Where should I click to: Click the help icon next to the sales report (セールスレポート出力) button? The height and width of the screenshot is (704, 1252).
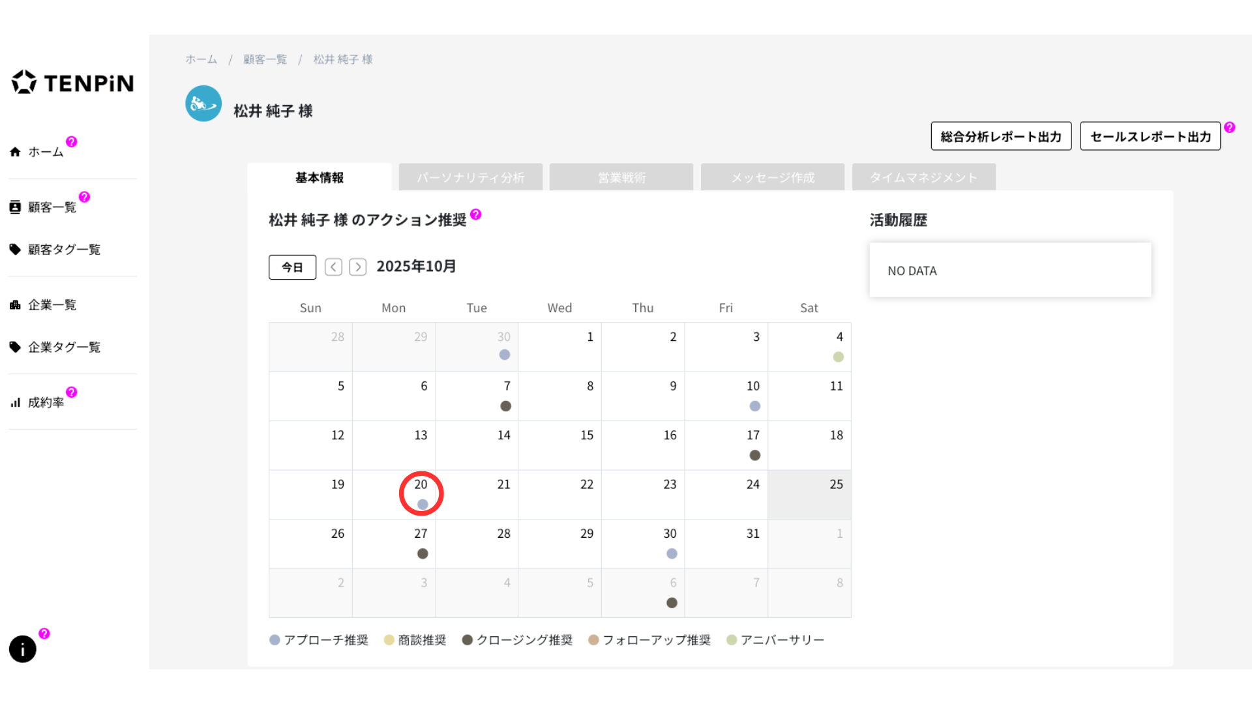point(1230,128)
